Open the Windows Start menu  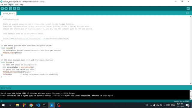pyautogui.click(x=3, y=105)
